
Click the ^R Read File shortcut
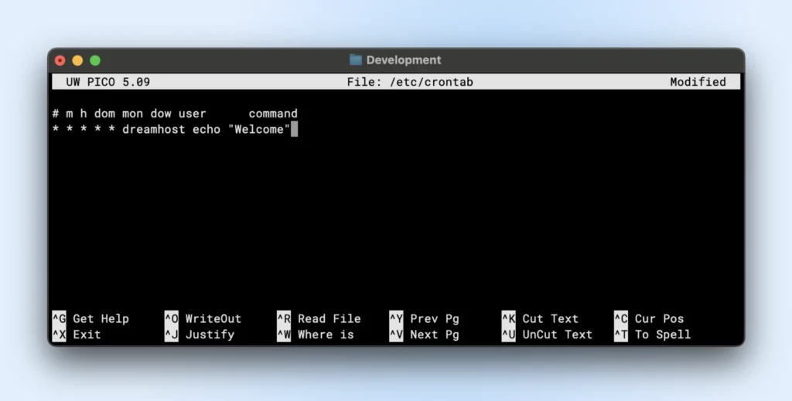pos(319,318)
